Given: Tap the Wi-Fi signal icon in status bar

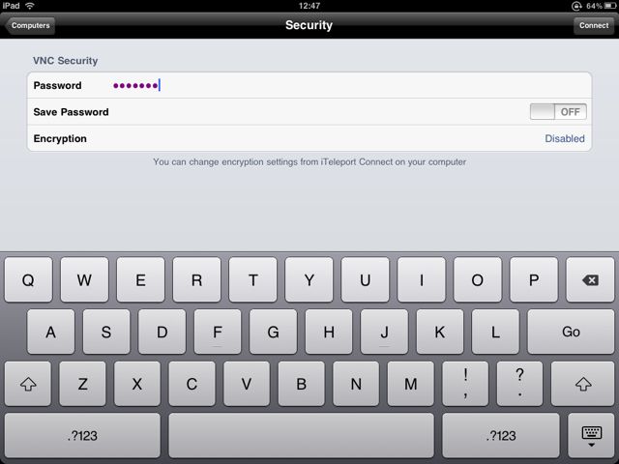Looking at the screenshot, I should pos(30,6).
